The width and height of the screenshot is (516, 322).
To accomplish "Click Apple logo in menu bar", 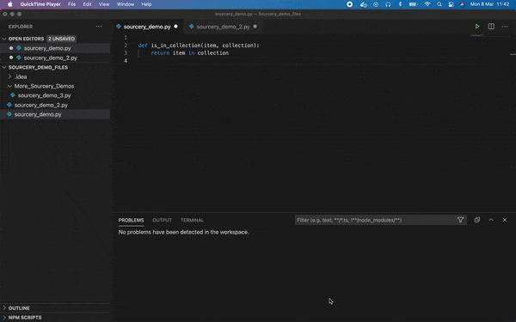I will [9, 4].
